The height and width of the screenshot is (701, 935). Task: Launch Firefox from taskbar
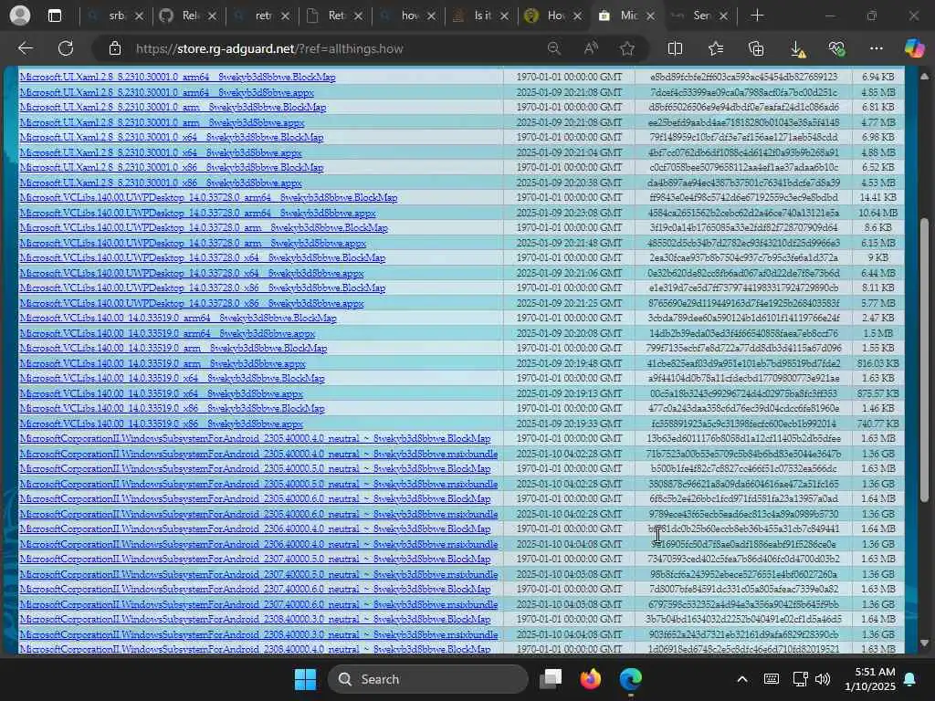point(591,679)
